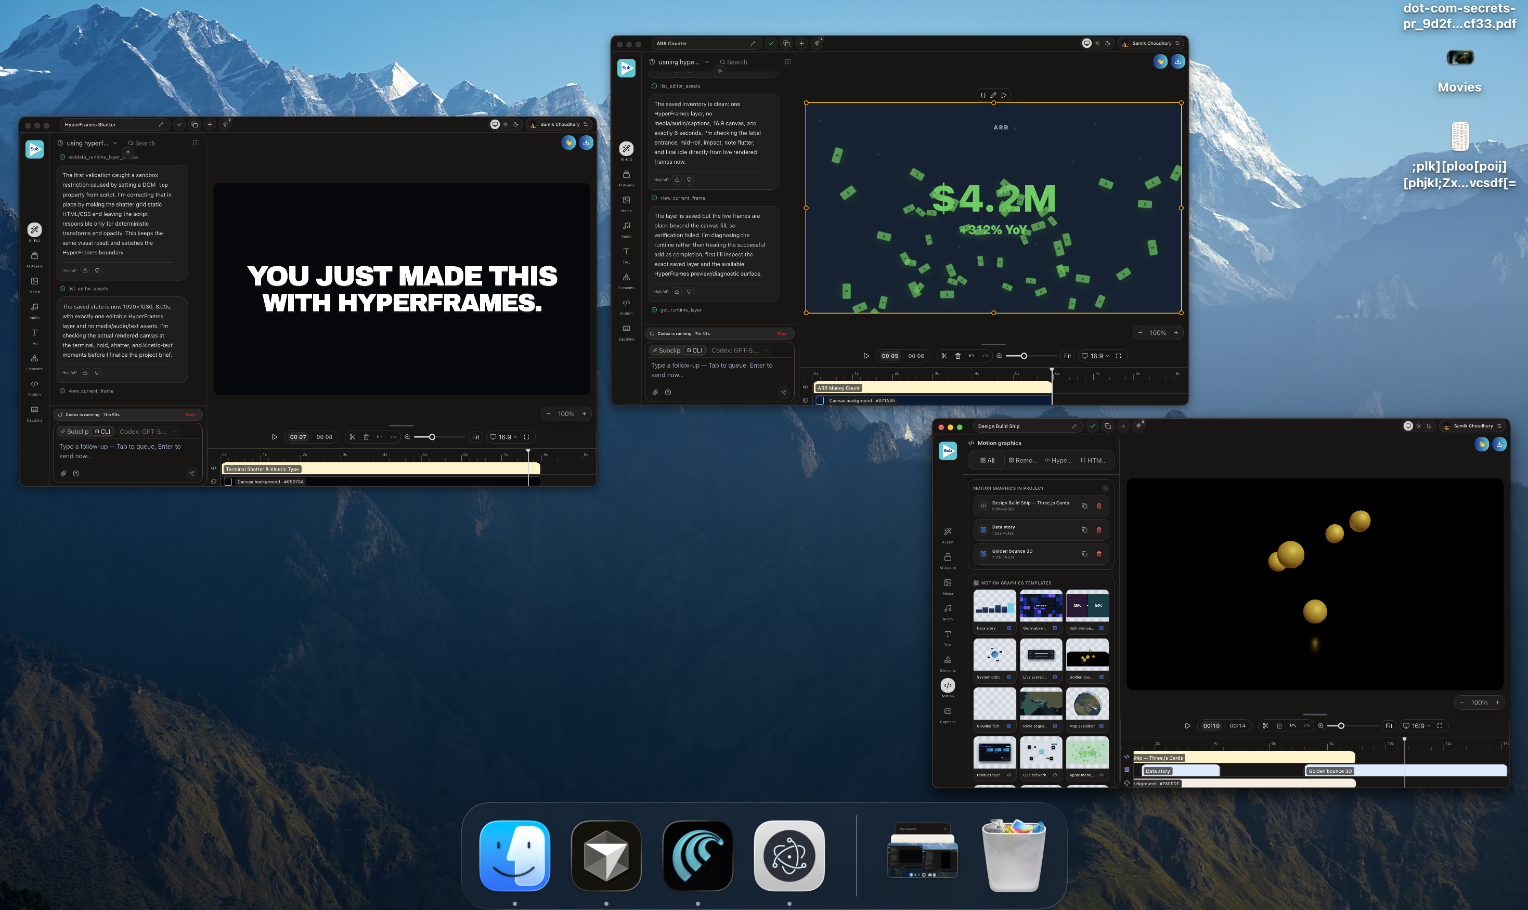Screen dimensions: 1528x910
Task: Expand the 'using hyperf...' chat history dropdown
Action: pos(87,143)
